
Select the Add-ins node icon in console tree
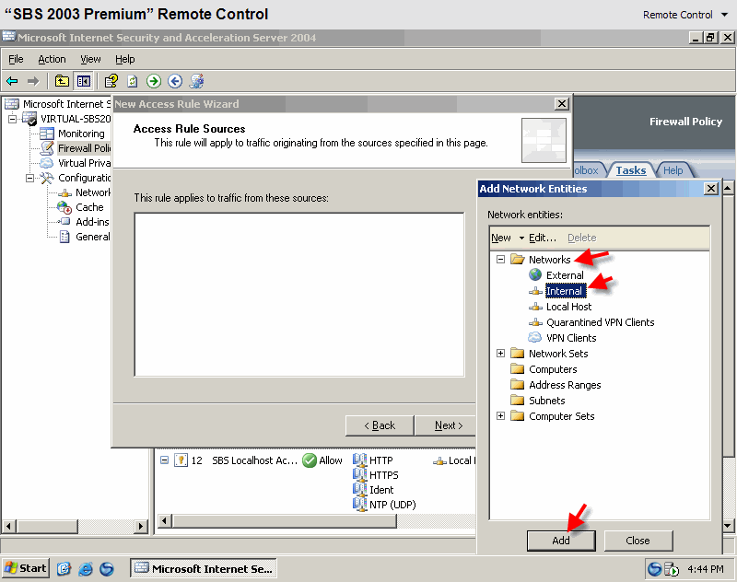[64, 222]
